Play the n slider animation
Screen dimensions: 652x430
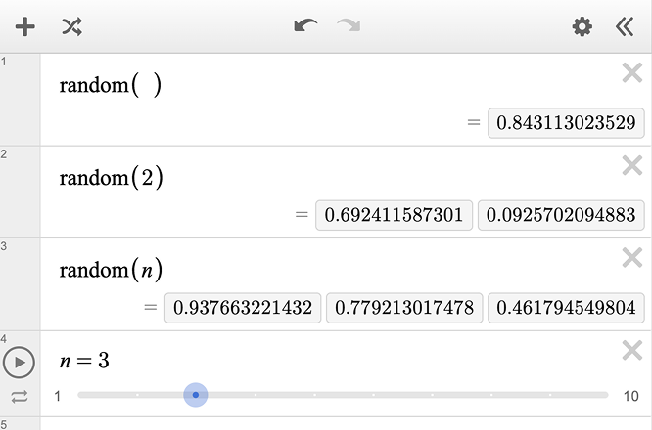pos(19,363)
